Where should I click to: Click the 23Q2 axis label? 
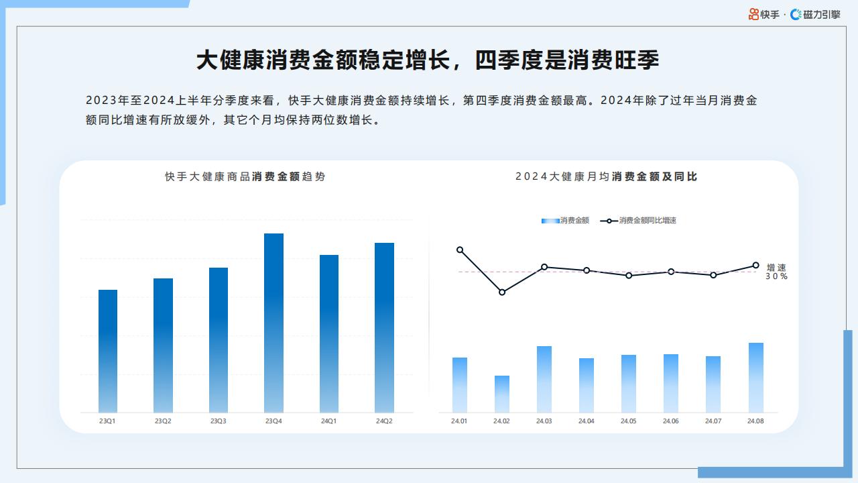pos(163,421)
